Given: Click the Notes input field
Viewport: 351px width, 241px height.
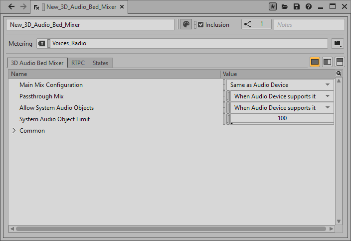Looking at the screenshot, I should [309, 25].
